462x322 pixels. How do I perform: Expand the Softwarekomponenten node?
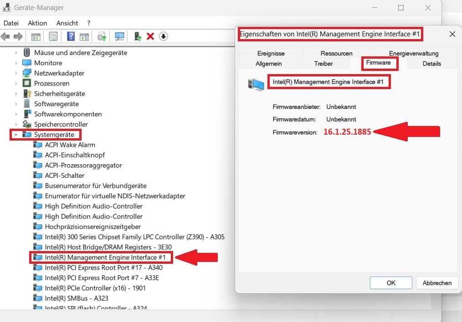tap(16, 114)
